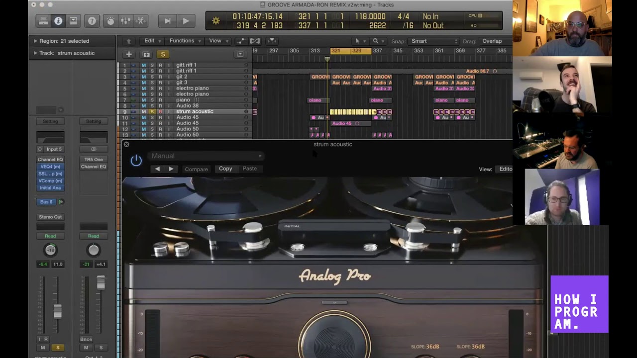
Task: Click the playhead marker in ruler
Action: [327, 59]
